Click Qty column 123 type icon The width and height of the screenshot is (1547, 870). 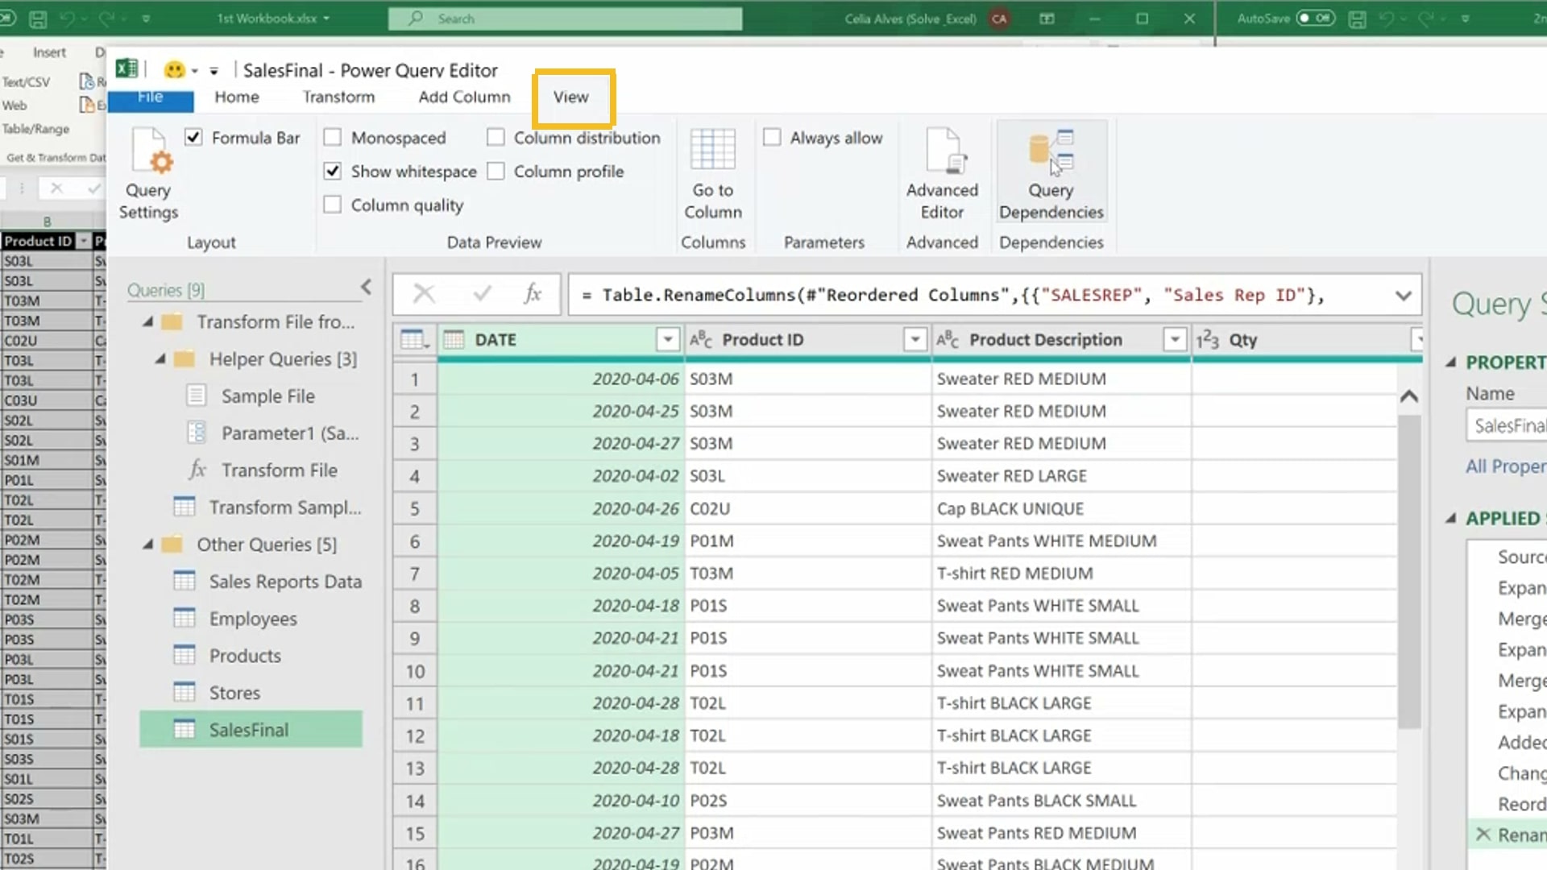(1207, 340)
